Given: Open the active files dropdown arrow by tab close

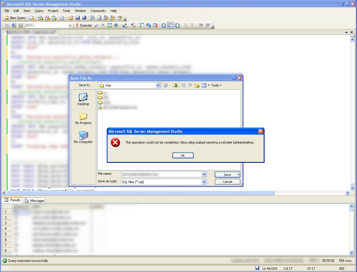Looking at the screenshot, I should (x=346, y=32).
